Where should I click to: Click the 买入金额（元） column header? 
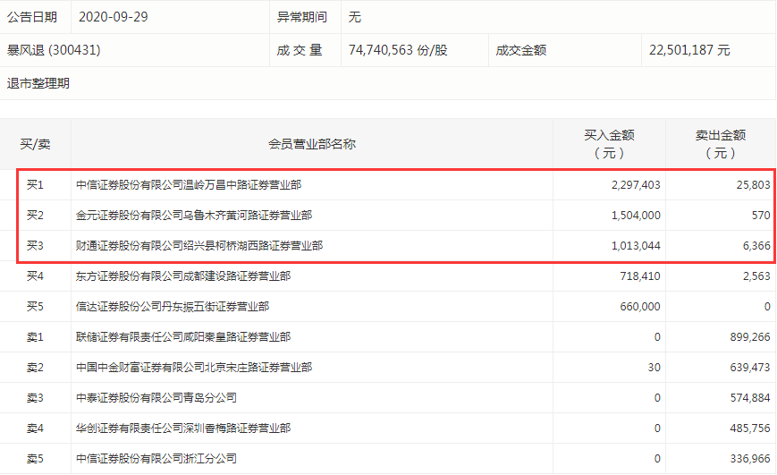609,144
